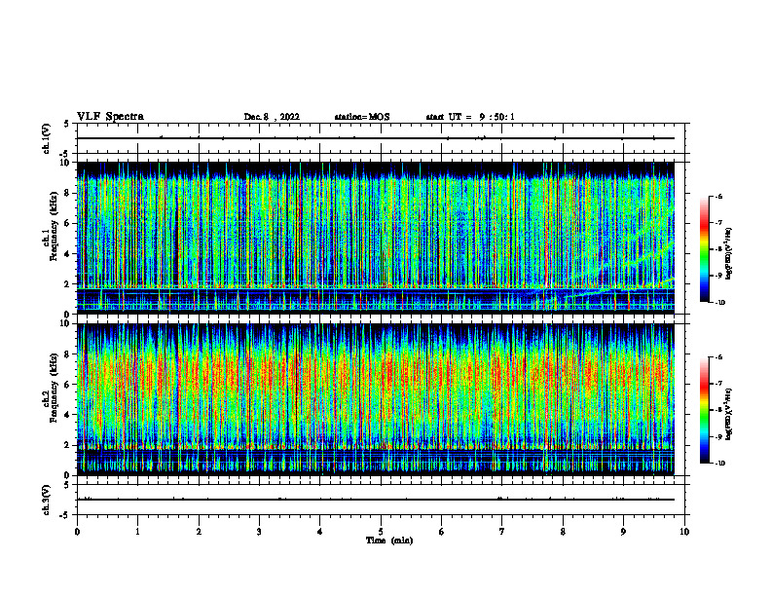Click the ch.2 spectrogram panel
The height and width of the screenshot is (596, 771).
(x=376, y=399)
